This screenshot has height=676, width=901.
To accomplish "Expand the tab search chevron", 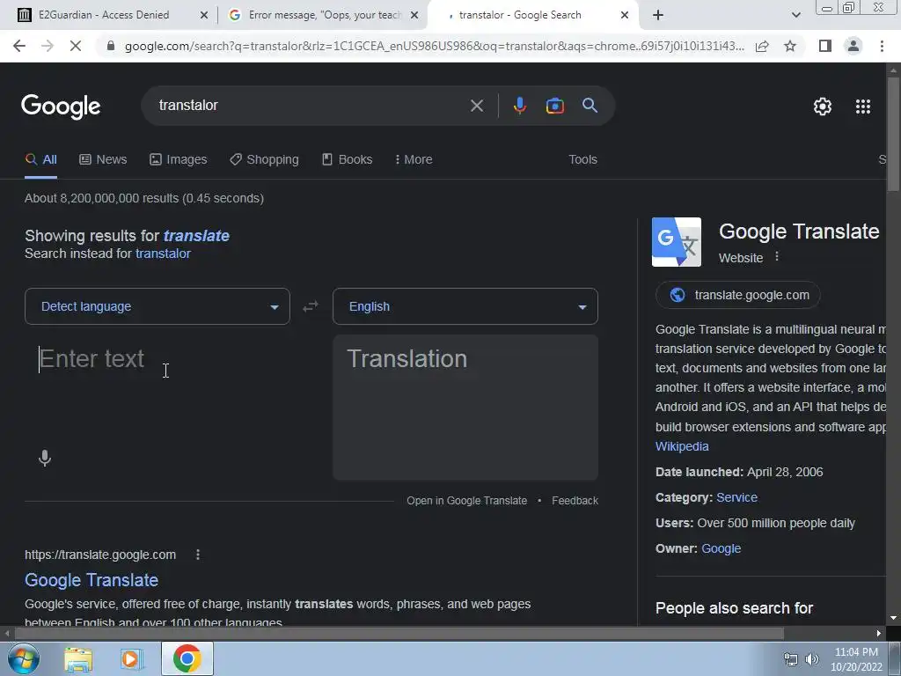I will pyautogui.click(x=795, y=16).
